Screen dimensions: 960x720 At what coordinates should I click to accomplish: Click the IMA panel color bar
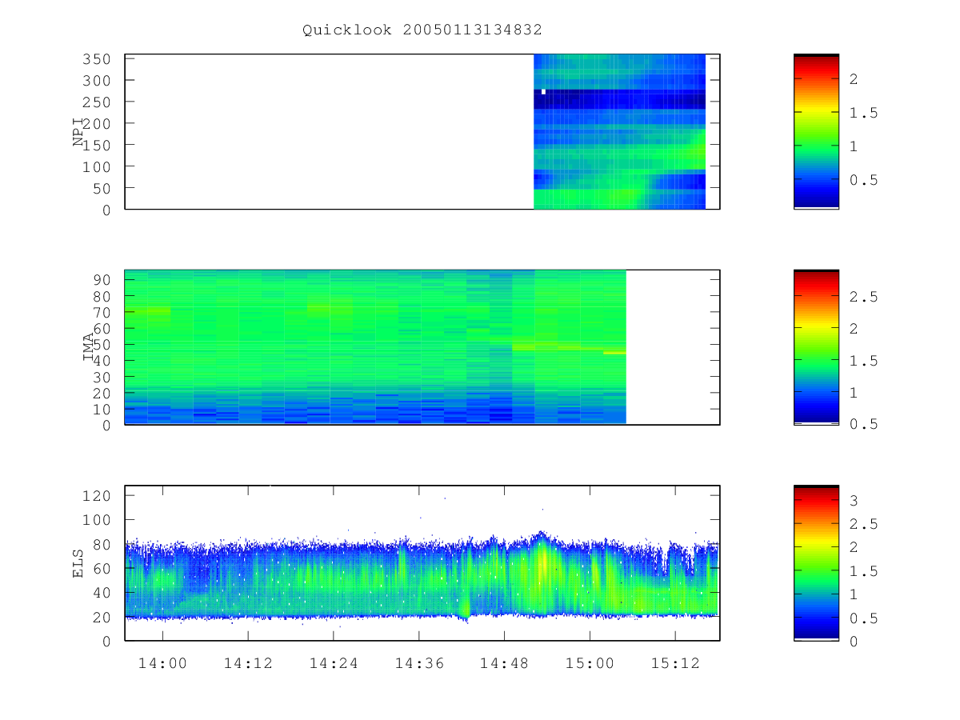816,347
